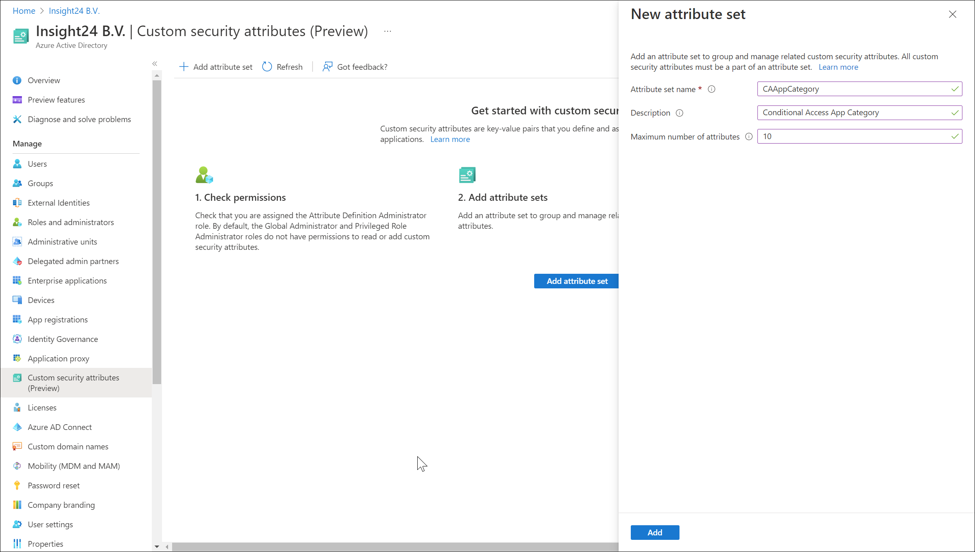Click the Add attribute sets step icon
Screen dimensions: 975x552
(467, 175)
